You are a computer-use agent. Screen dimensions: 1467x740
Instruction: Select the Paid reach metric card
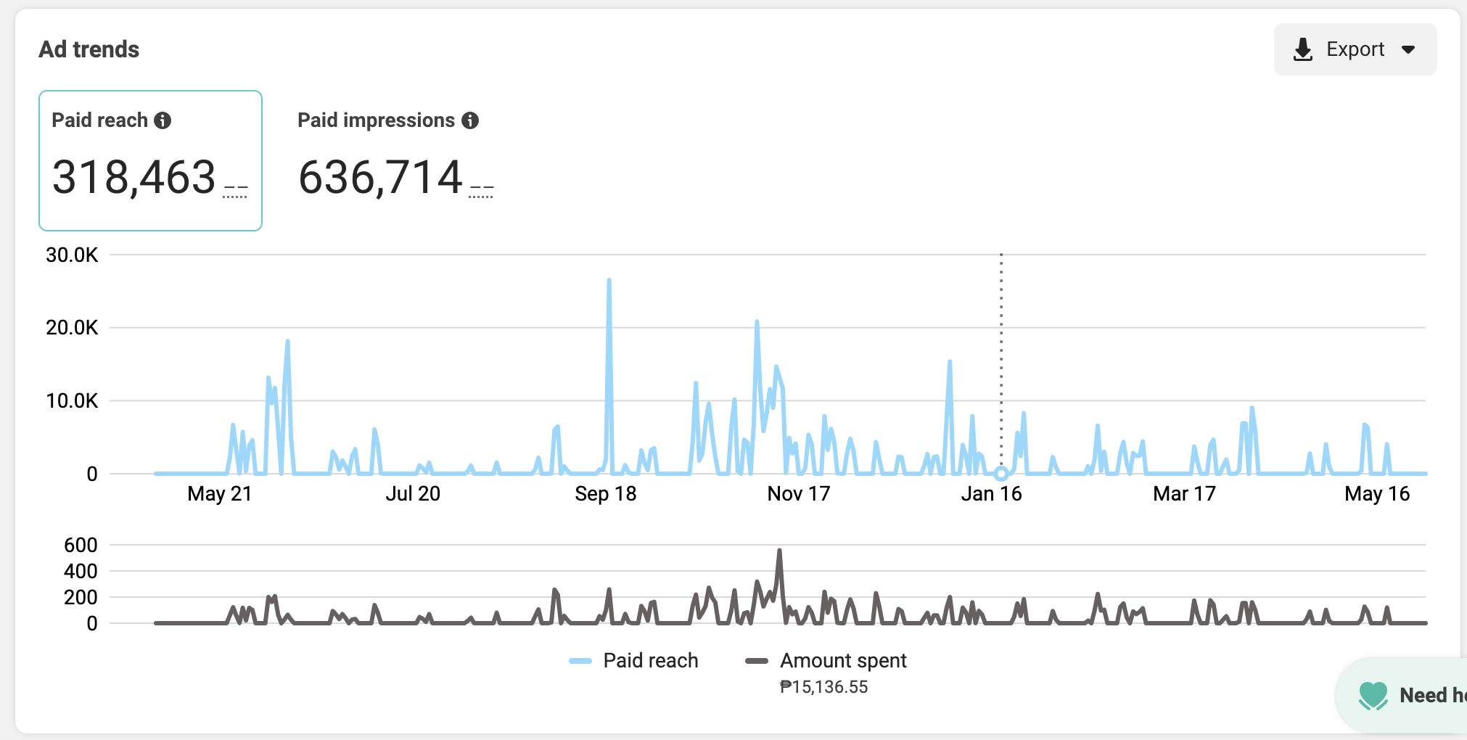[150, 160]
